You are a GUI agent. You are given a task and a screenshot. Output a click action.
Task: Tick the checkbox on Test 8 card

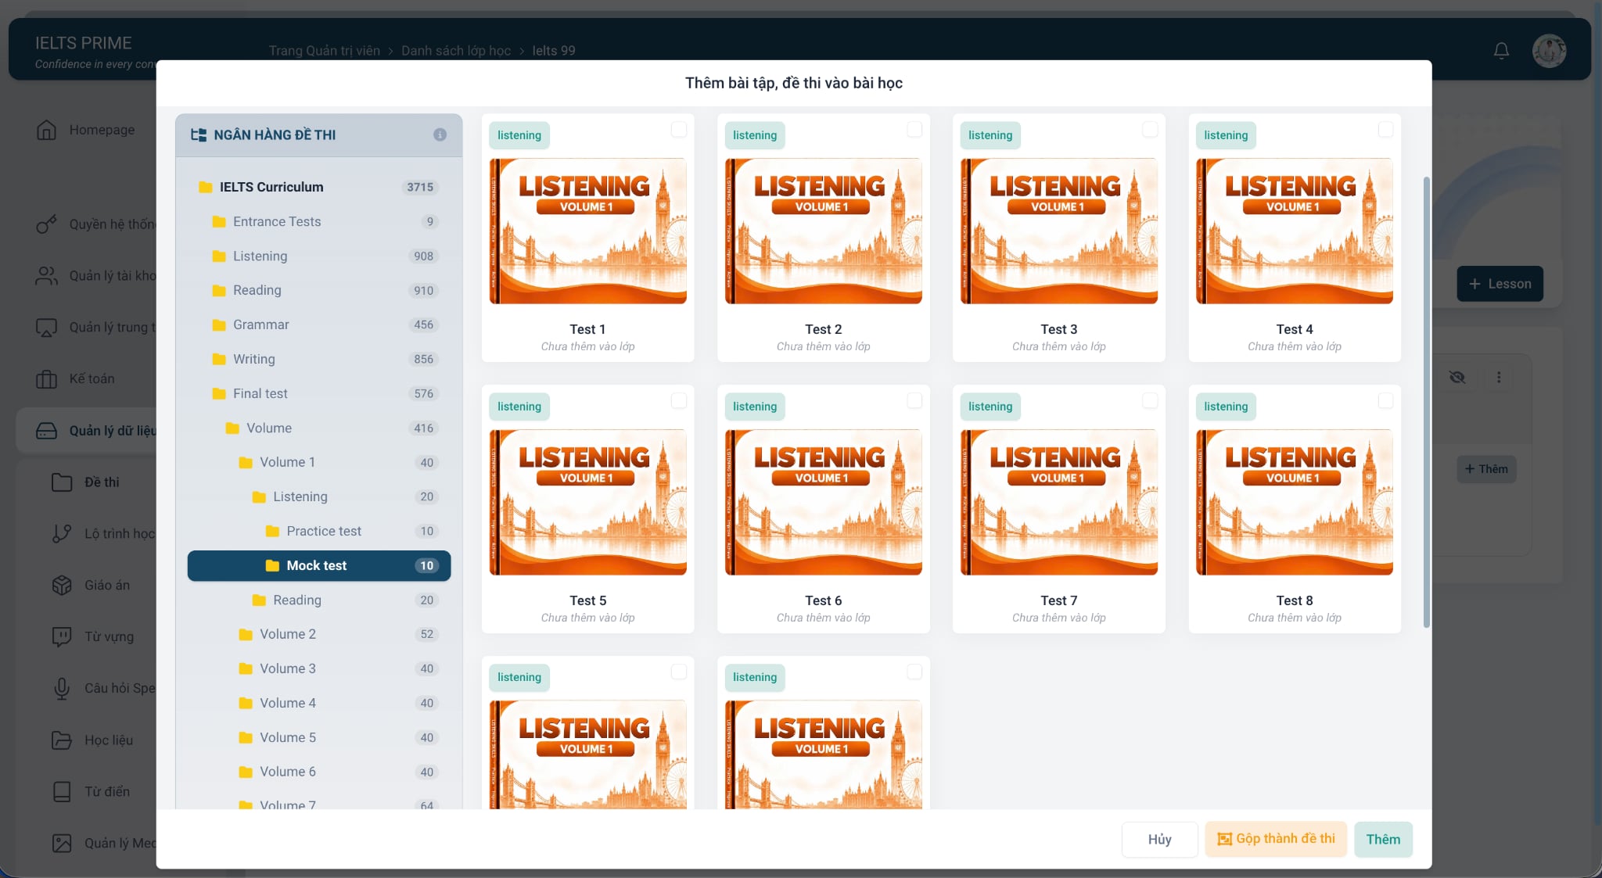pyautogui.click(x=1385, y=400)
